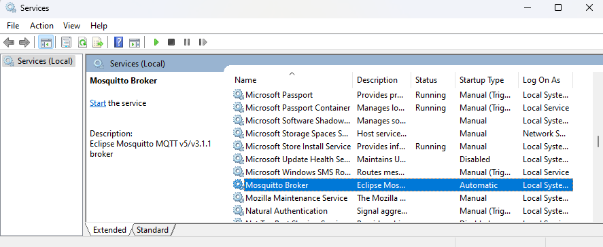The height and width of the screenshot is (247, 603).
Task: Sort by the Startup Type column header
Action: 487,80
